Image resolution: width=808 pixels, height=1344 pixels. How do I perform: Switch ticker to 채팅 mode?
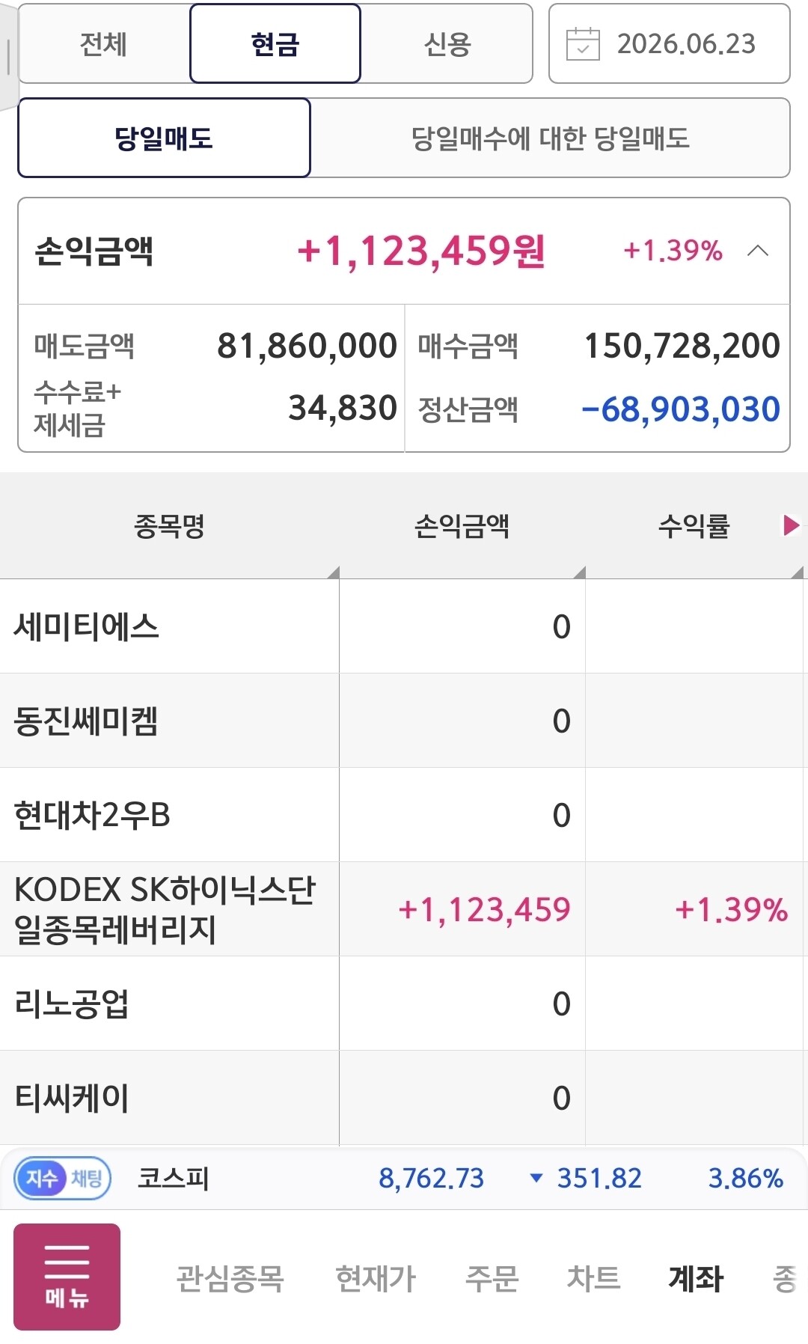88,1179
